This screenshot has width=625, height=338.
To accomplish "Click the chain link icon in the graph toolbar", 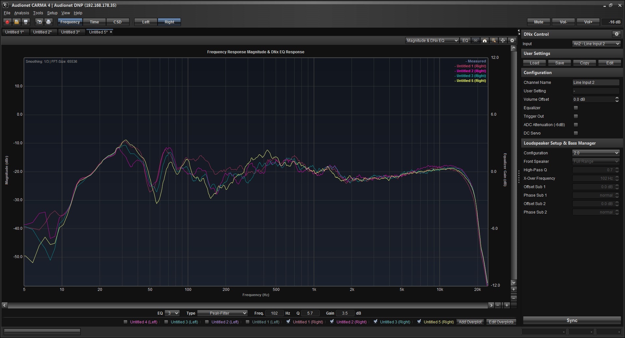I will point(476,41).
